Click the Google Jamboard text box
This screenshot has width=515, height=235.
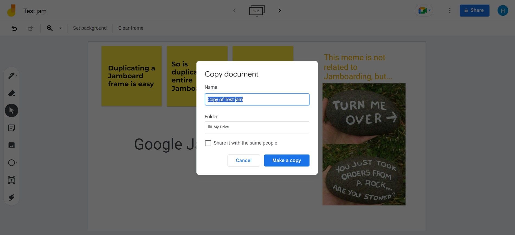pyautogui.click(x=165, y=144)
